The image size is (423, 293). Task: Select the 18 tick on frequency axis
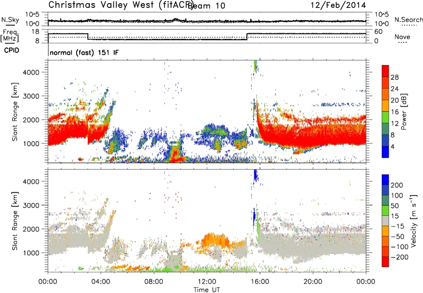pos(35,32)
